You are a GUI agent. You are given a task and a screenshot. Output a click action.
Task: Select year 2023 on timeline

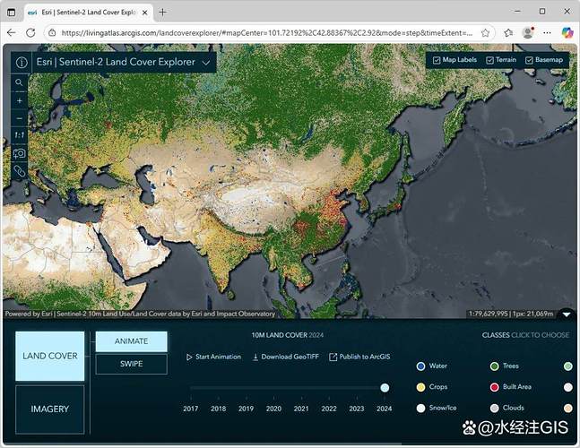357,409
